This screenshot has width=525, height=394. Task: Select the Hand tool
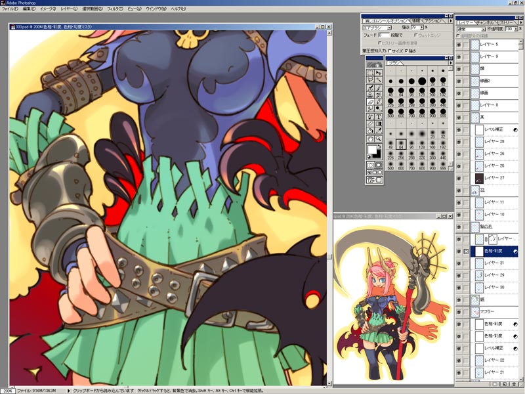(x=370, y=139)
